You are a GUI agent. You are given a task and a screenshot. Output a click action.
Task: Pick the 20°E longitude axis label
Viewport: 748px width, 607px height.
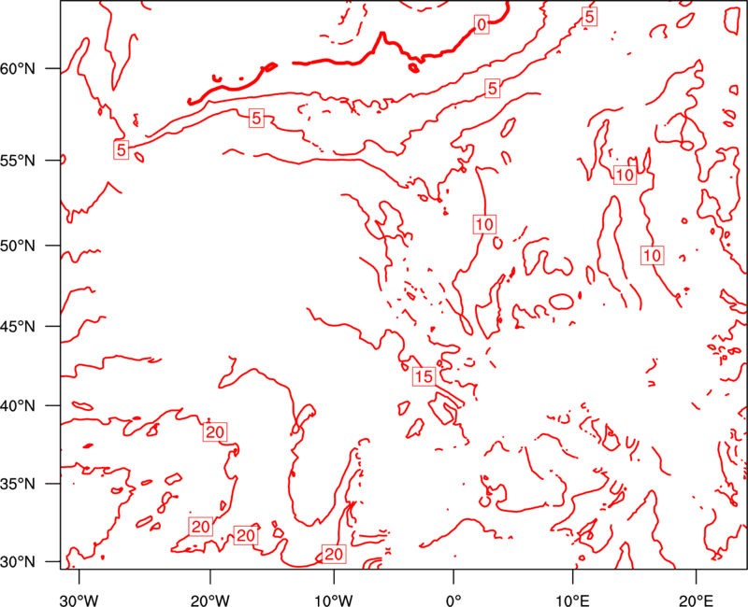696,600
